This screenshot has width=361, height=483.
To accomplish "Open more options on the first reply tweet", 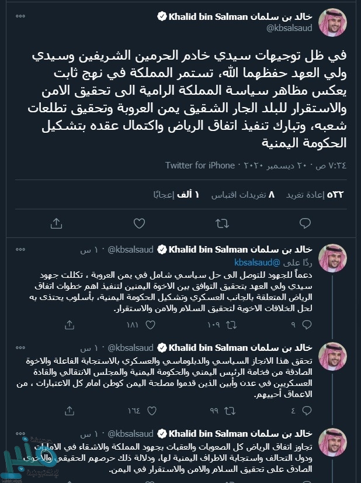I will click(20, 250).
